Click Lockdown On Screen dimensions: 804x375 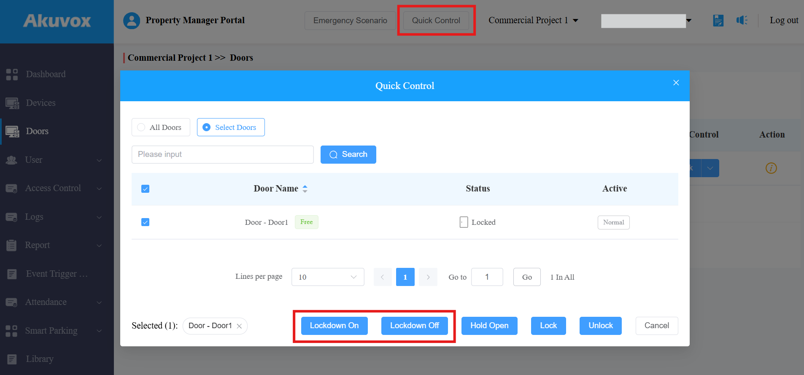tap(335, 326)
